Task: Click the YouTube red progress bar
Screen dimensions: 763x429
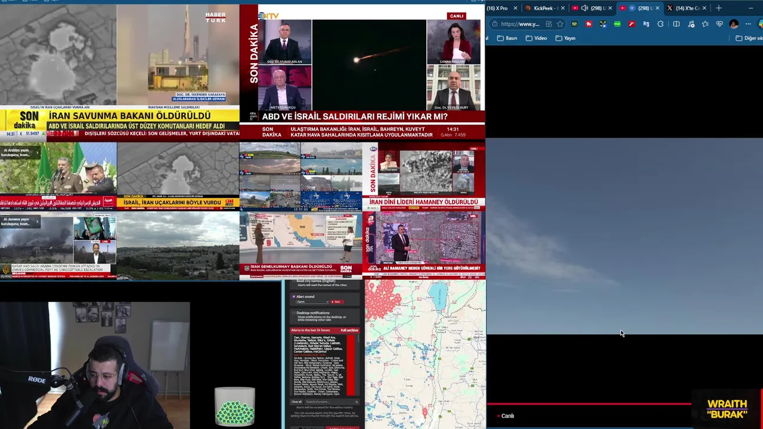Action: click(589, 404)
